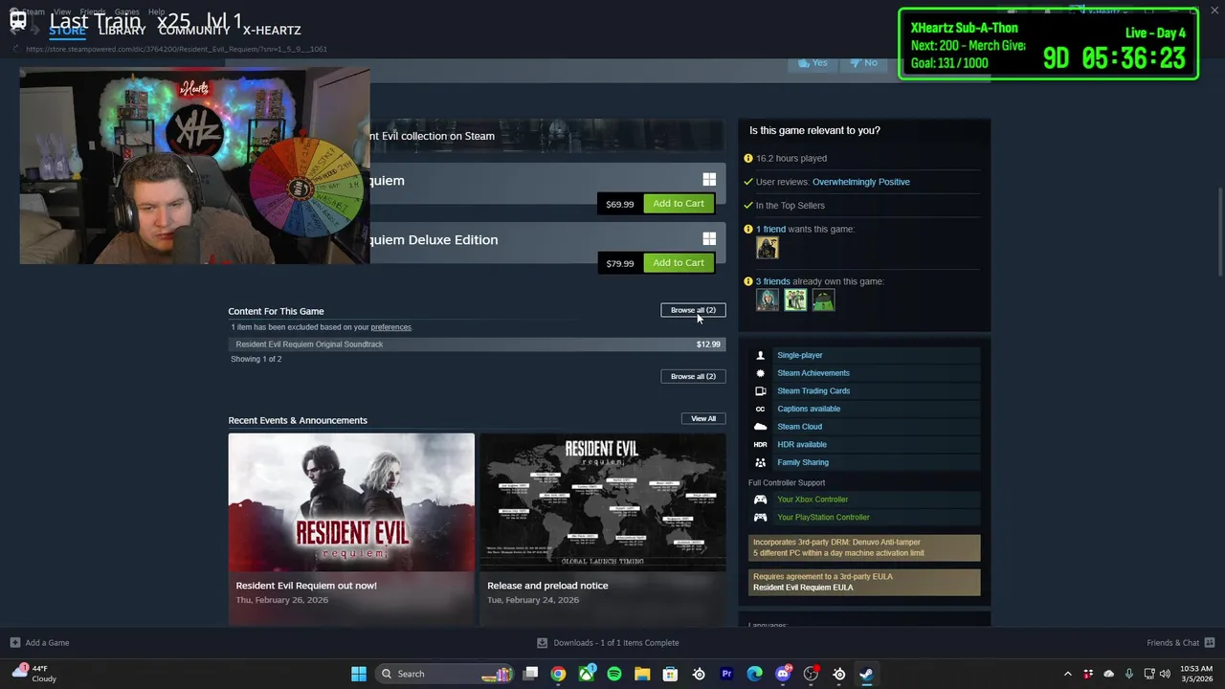Add Resident Evil Requiem $69.99 to cart
The image size is (1225, 689).
(x=679, y=204)
